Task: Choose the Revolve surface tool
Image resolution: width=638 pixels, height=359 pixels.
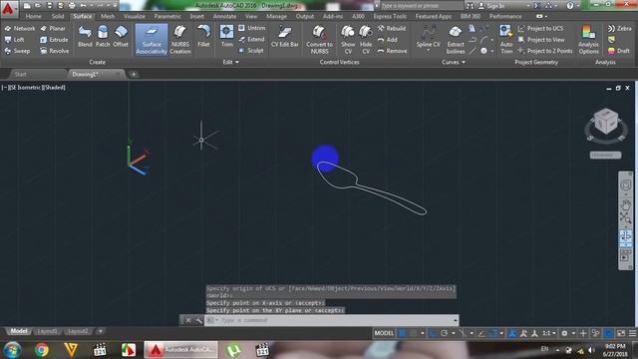Action: [55, 51]
